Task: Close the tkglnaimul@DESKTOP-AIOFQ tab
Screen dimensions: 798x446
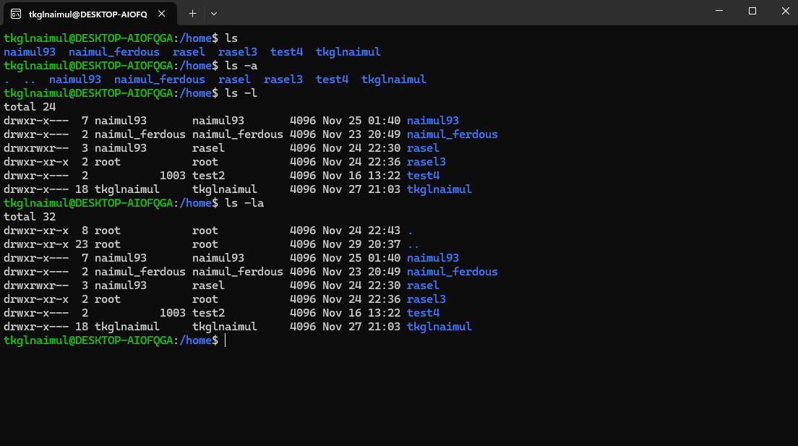Action: 161,14
